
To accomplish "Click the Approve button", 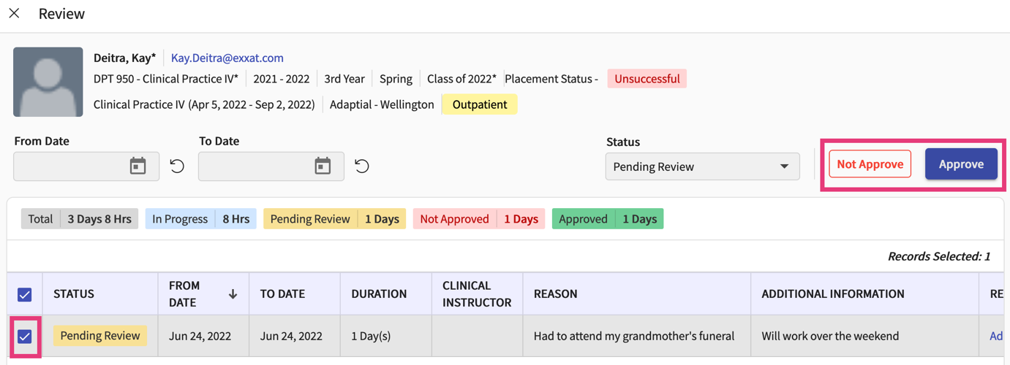I will click(960, 164).
